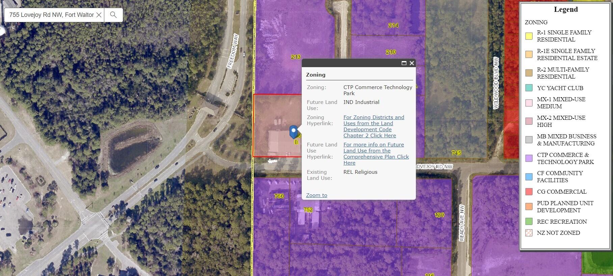
Task: Open the Zoning Districts Land Development Code link
Action: click(373, 127)
